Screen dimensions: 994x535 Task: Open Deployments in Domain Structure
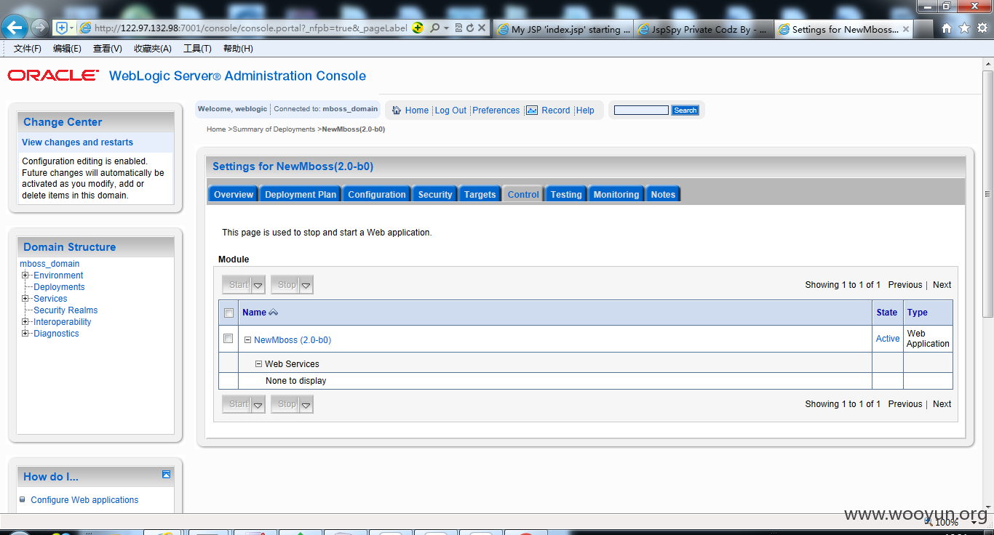click(59, 287)
